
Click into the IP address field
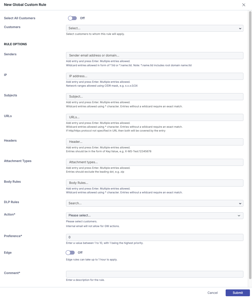point(154,76)
